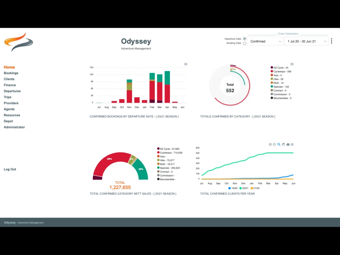The height and width of the screenshot is (255, 340).
Task: Reset axes using the home icon
Action: [x=288, y=144]
